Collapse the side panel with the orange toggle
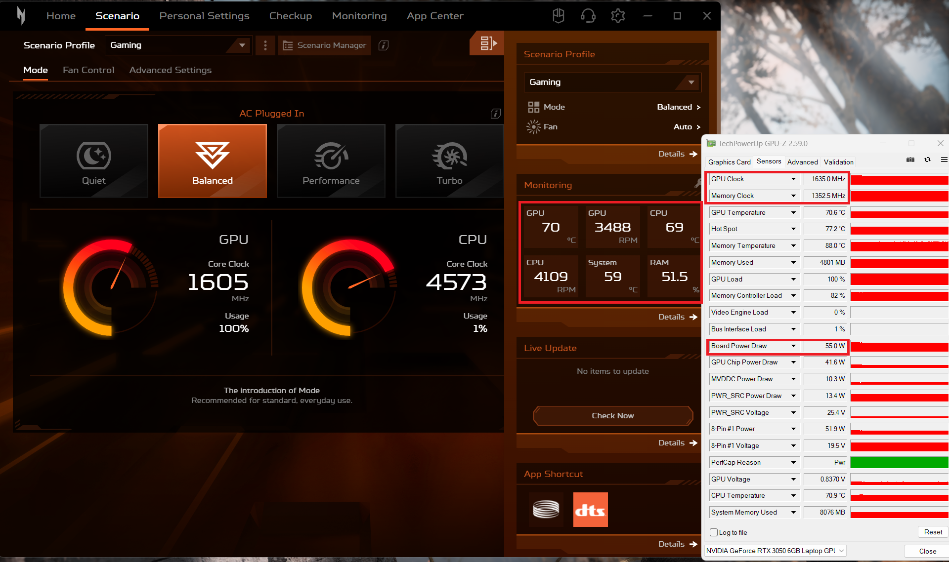Screen dimensions: 949x562 click(x=487, y=43)
